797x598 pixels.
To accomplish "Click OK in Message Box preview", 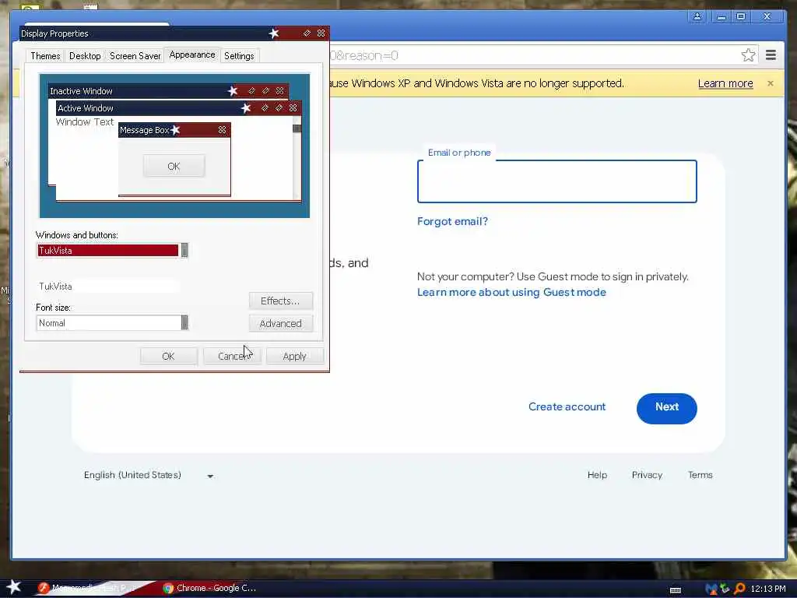I will [174, 167].
